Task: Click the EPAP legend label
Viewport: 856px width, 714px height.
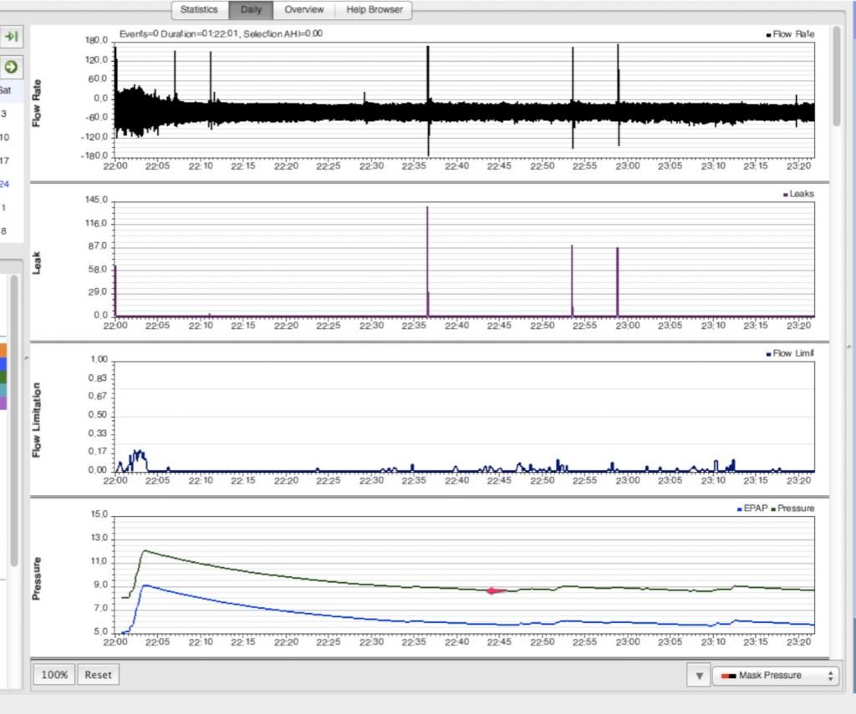Action: 752,509
